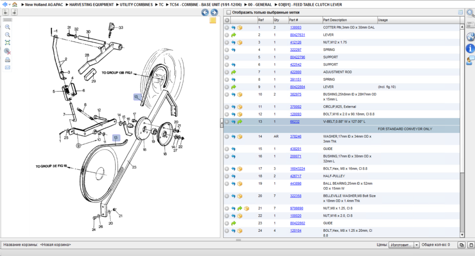Click blue return arrow on COTTER PIN row

(x=233, y=28)
